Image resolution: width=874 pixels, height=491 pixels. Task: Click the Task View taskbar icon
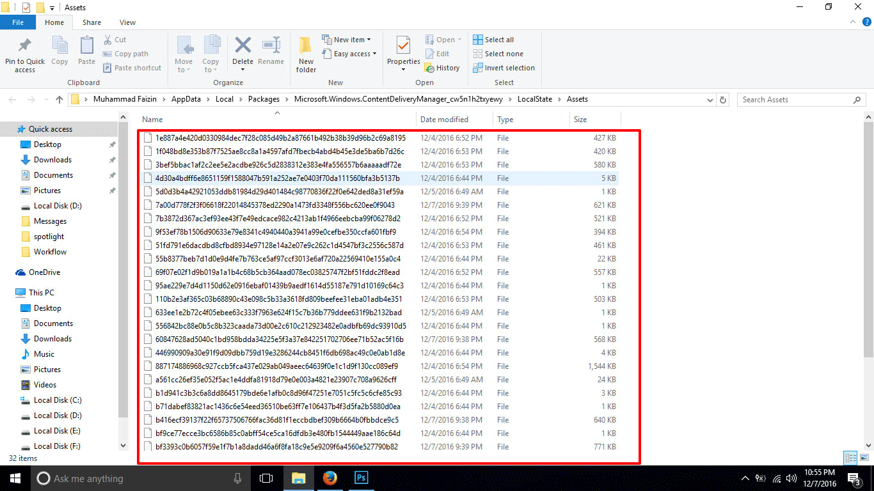(266, 478)
